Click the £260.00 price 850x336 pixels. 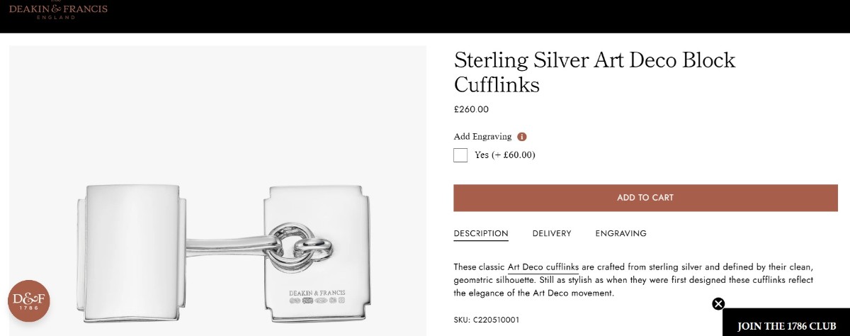click(x=471, y=109)
